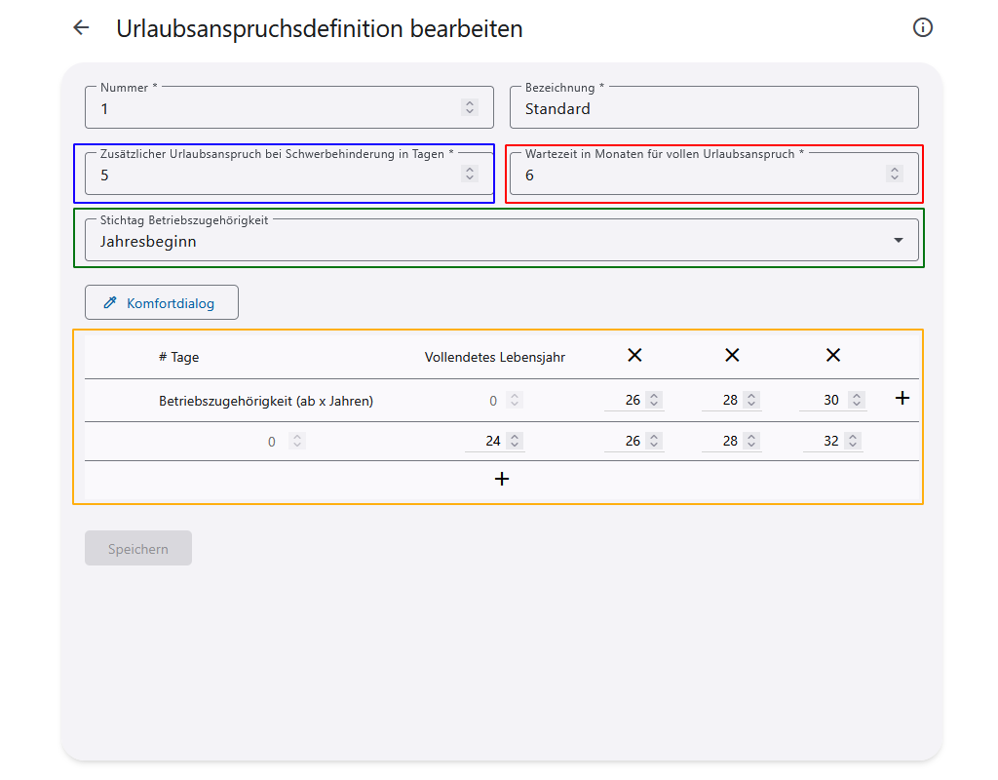The width and height of the screenshot is (998, 780).
Task: Click the Bezeichnung field containing Standard
Action: coord(713,108)
